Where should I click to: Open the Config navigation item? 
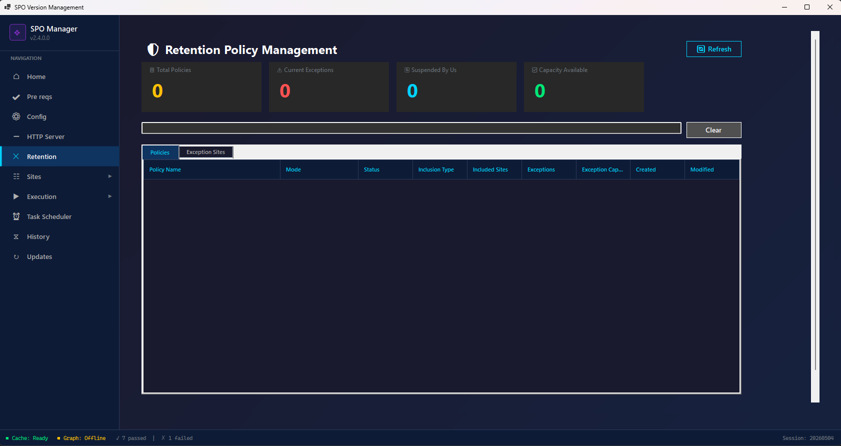60,116
